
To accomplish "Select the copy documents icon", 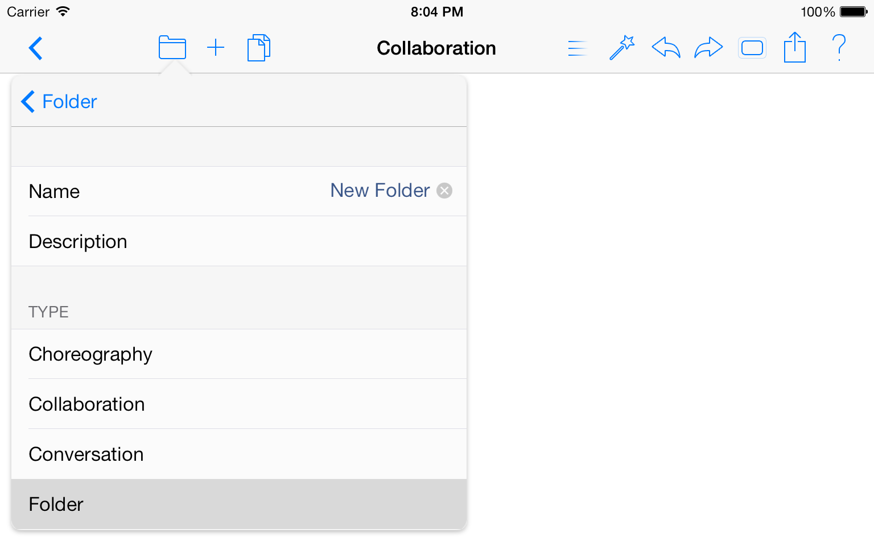I will [x=259, y=48].
